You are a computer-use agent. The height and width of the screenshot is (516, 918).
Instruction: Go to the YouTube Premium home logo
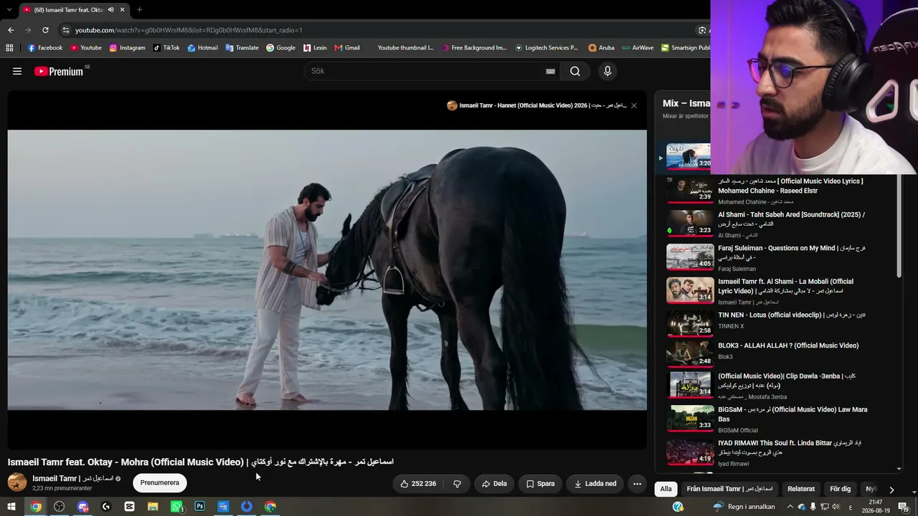click(x=59, y=71)
